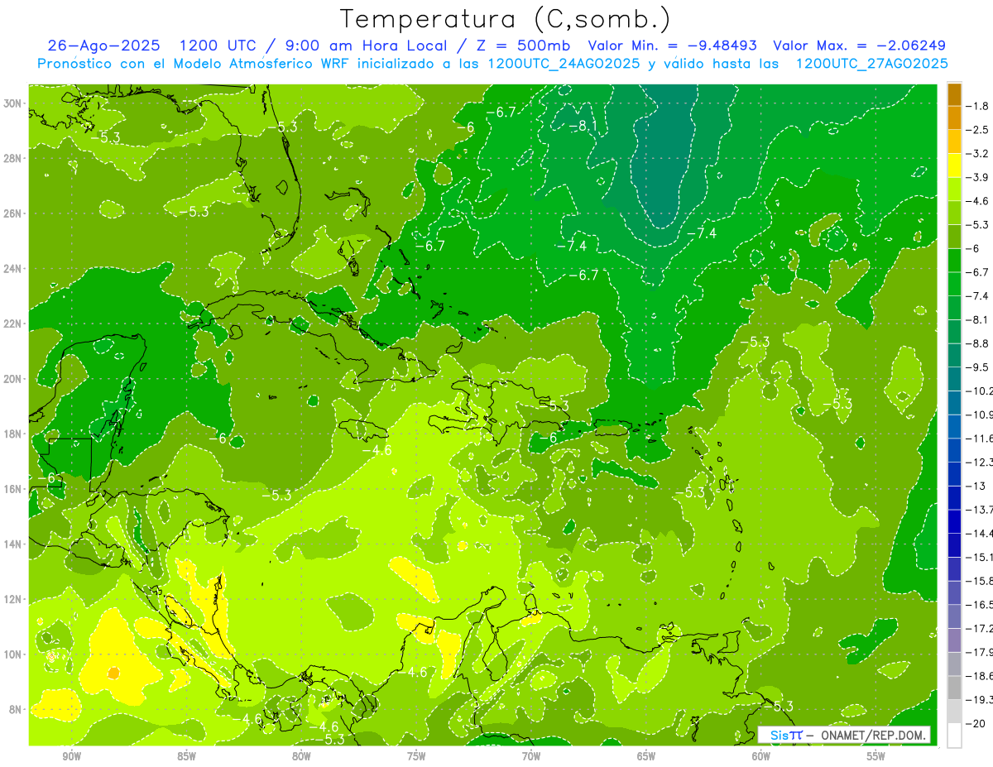Click the gray swatch between -18.6 and -19.3
The image size is (993, 767).
pos(954,688)
